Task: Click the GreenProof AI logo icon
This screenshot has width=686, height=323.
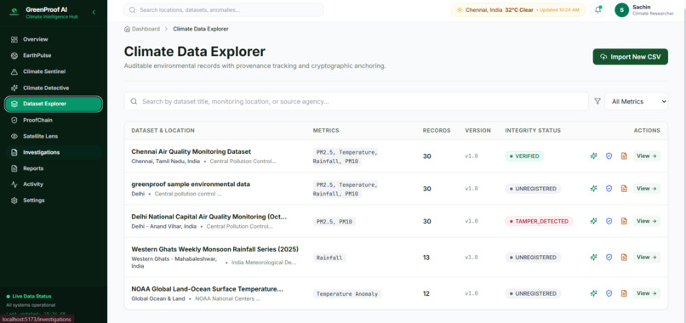Action: 14,13
